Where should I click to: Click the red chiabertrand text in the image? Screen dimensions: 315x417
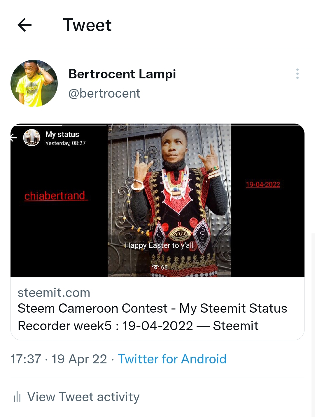(x=56, y=196)
